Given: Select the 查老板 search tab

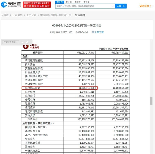Looking at the screenshot, I should (x=78, y=2).
